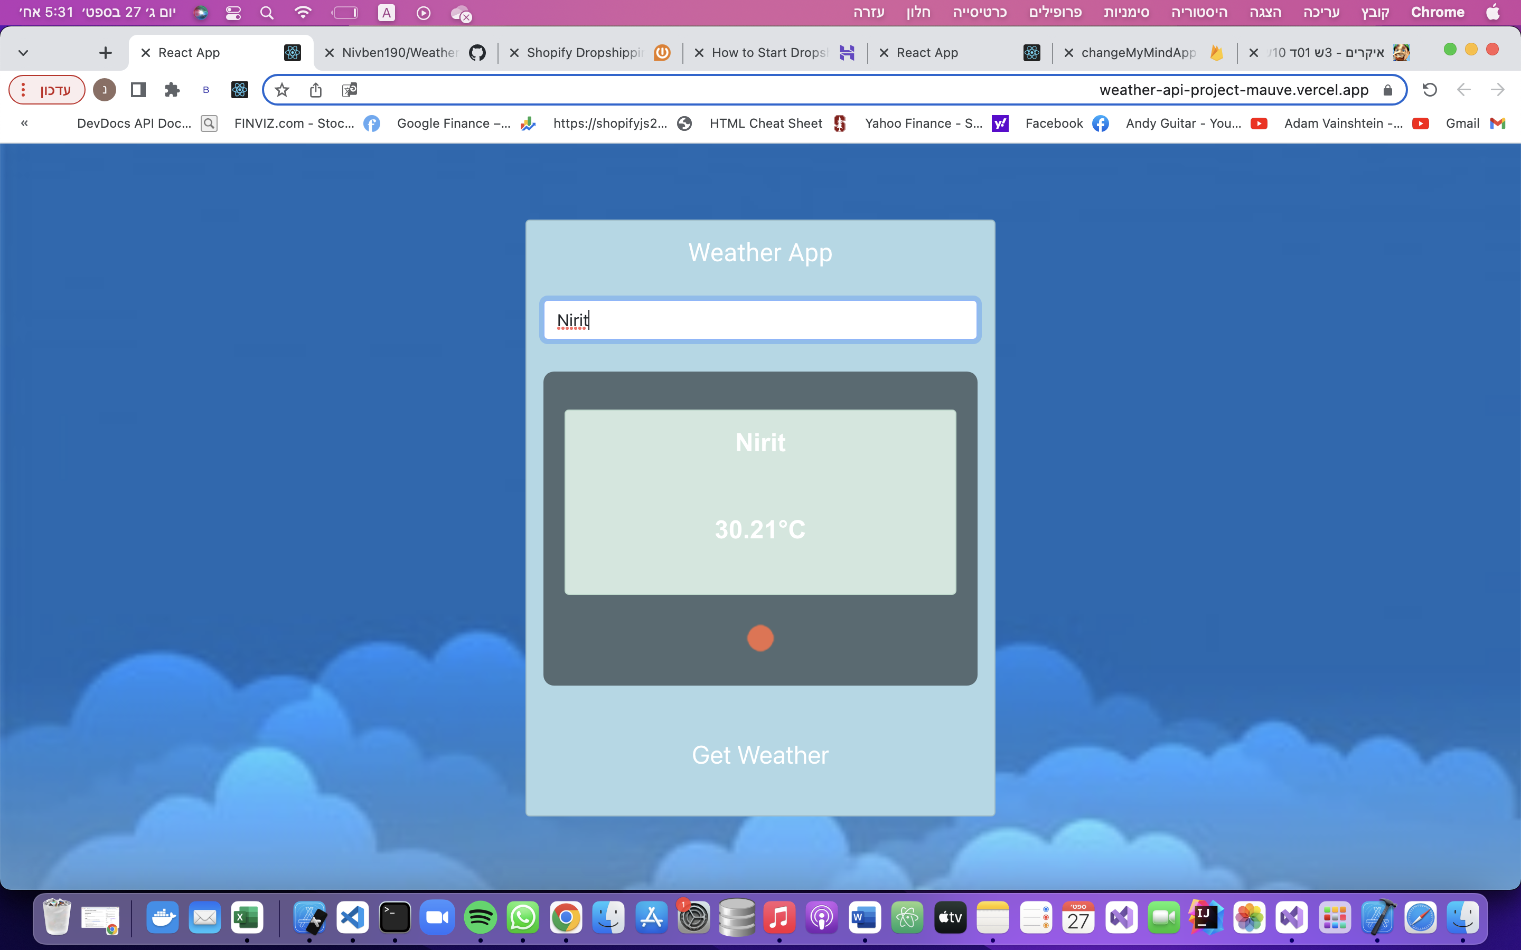
Task: Open Spotlight search in the menu bar
Action: coord(267,13)
